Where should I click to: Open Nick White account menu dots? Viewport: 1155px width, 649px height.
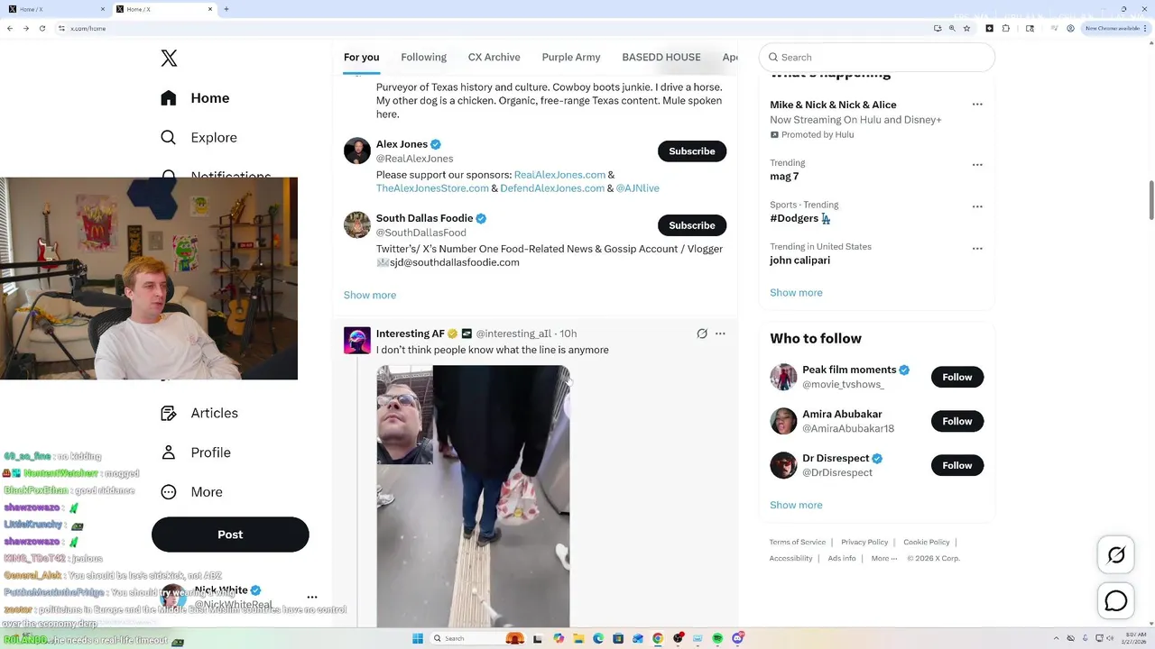click(x=312, y=597)
